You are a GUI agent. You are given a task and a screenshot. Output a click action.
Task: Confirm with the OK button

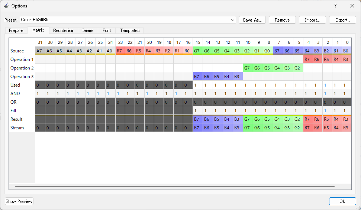coord(342,201)
